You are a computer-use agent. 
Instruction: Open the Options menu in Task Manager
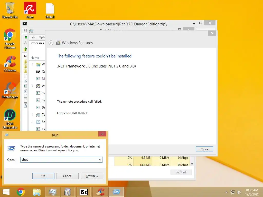click(42, 37)
